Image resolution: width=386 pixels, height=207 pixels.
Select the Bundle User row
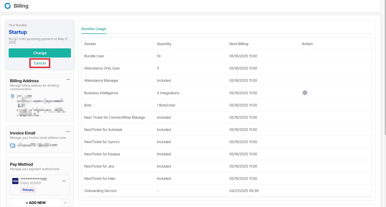pos(94,56)
